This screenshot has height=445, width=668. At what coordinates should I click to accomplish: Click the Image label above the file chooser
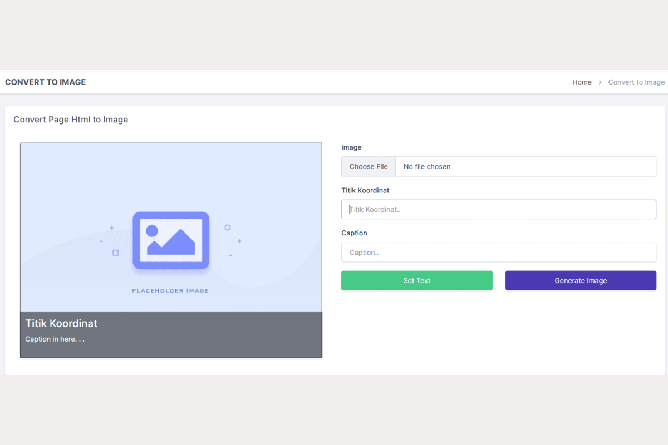pos(351,147)
